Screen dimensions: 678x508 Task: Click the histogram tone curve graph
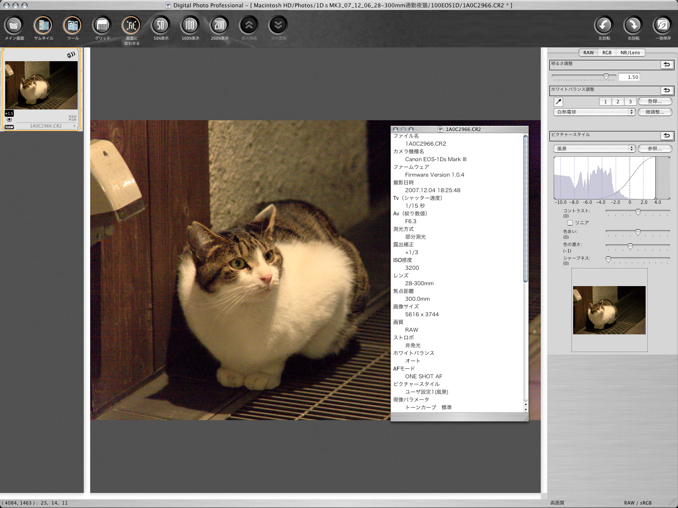pos(612,178)
